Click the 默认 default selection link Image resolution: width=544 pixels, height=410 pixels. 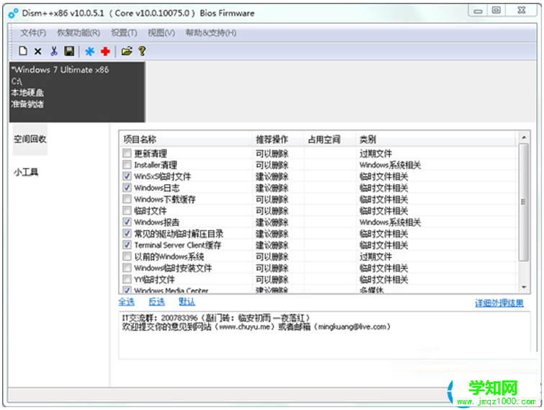187,302
